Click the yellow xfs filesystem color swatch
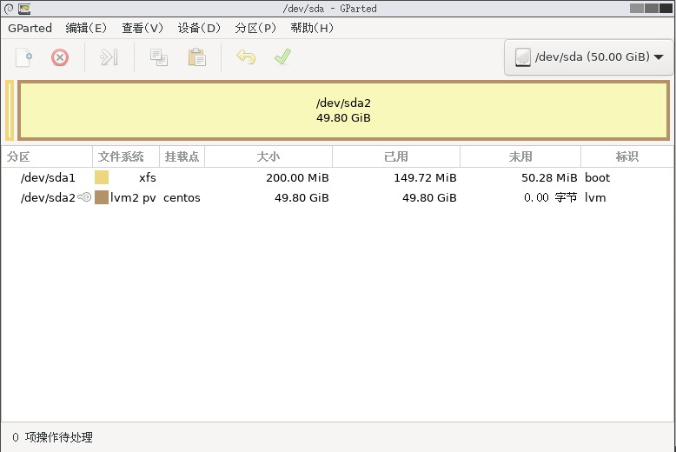The width and height of the screenshot is (676, 452). (102, 177)
